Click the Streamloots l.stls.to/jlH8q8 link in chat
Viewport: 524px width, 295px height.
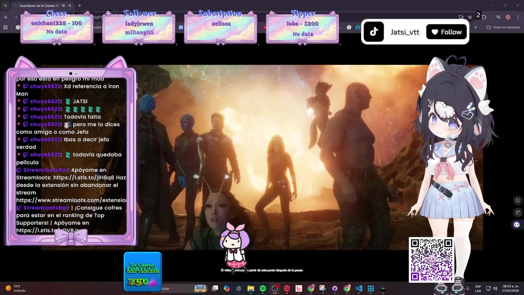pos(84,178)
